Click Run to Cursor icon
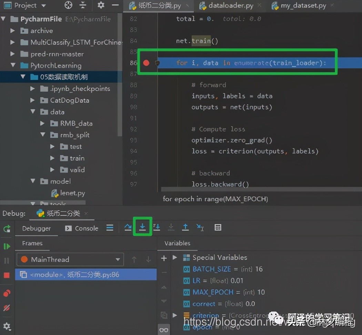 point(200,227)
